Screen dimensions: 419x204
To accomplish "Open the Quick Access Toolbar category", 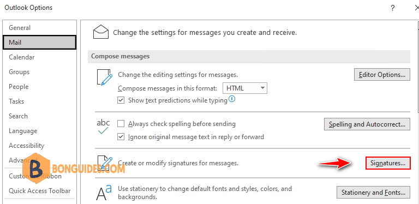I will pos(39,191).
